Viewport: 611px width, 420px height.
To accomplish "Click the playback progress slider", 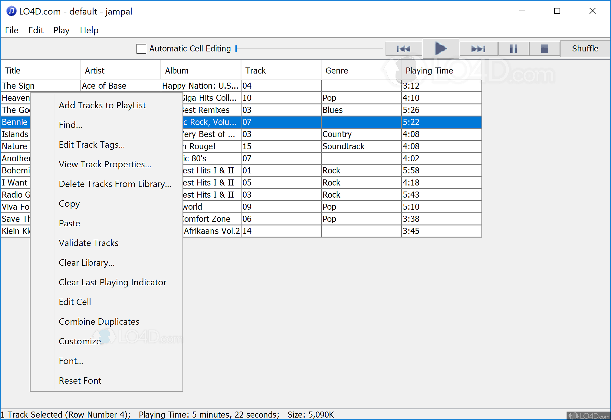I will pos(309,49).
